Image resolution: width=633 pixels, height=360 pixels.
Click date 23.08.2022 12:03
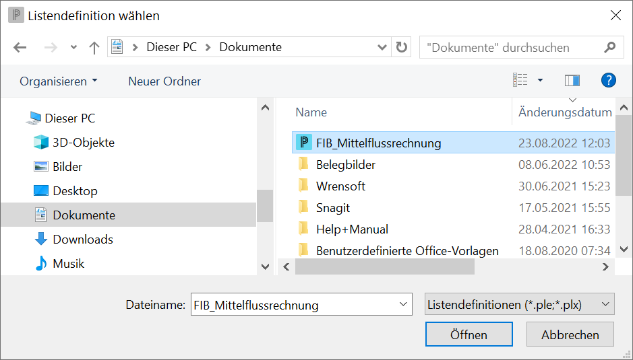pos(564,143)
